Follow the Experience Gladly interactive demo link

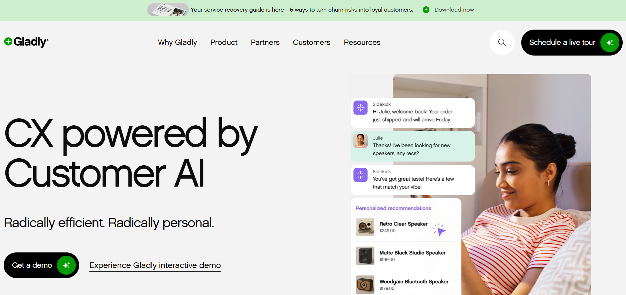coord(155,265)
